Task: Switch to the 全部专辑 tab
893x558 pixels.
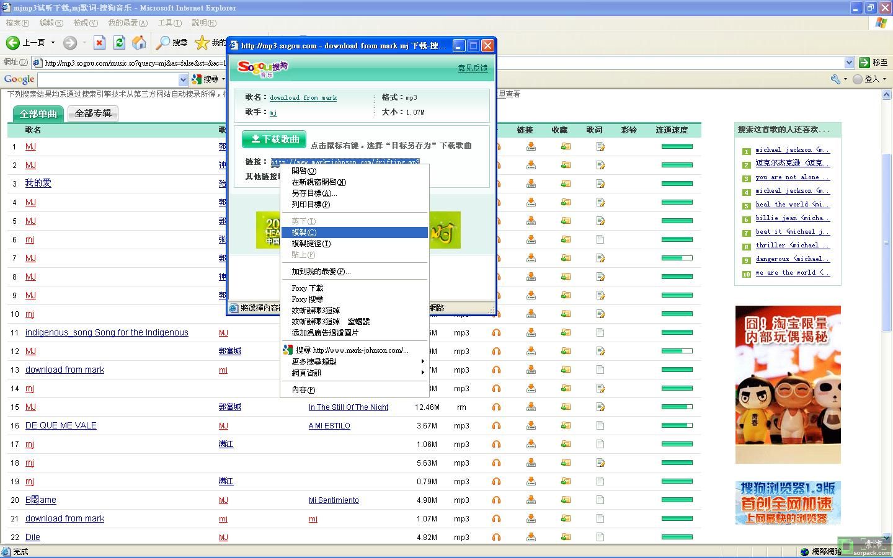Action: click(x=93, y=113)
